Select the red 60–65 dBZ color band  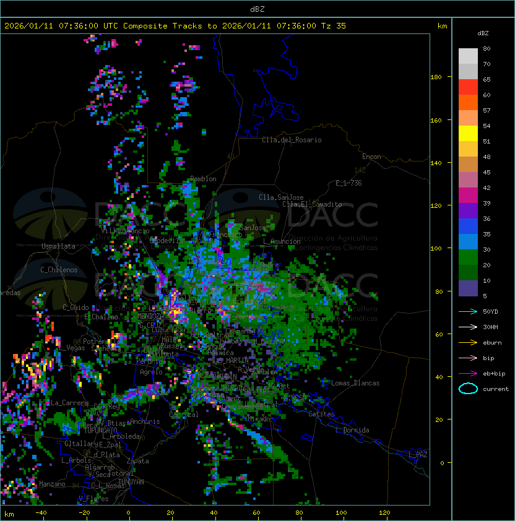coord(468,87)
